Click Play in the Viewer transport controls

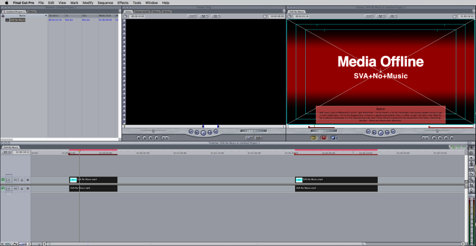pyautogui.click(x=203, y=133)
